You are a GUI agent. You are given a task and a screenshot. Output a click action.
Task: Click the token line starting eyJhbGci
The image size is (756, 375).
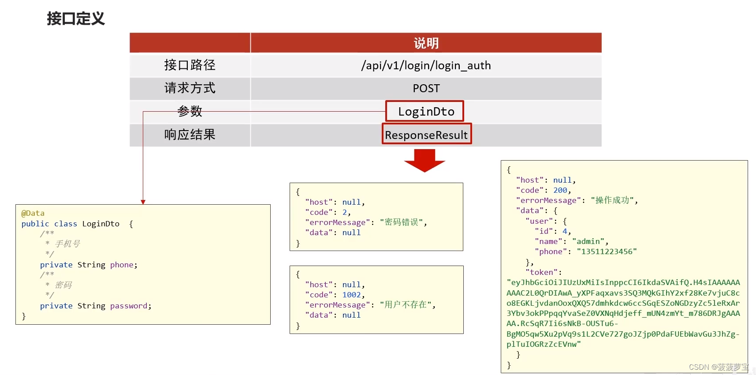623,282
